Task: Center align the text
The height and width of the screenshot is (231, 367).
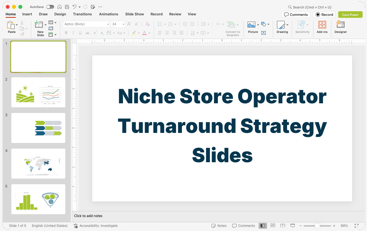Action: 167,33
